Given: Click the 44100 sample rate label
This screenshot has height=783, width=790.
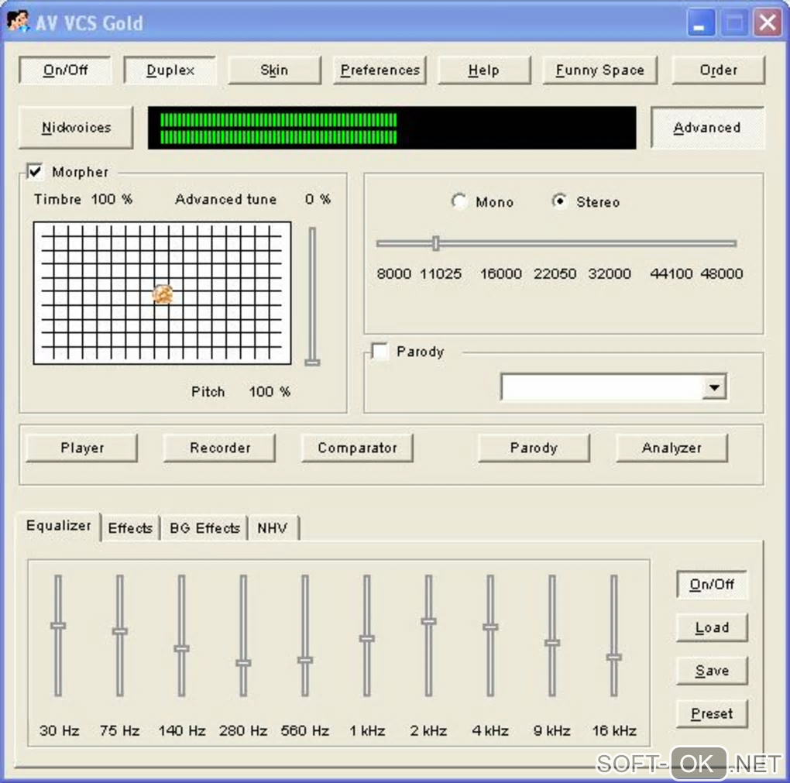Looking at the screenshot, I should point(671,273).
